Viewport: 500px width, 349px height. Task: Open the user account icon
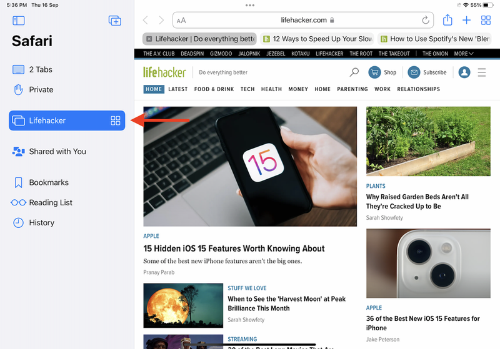point(464,72)
